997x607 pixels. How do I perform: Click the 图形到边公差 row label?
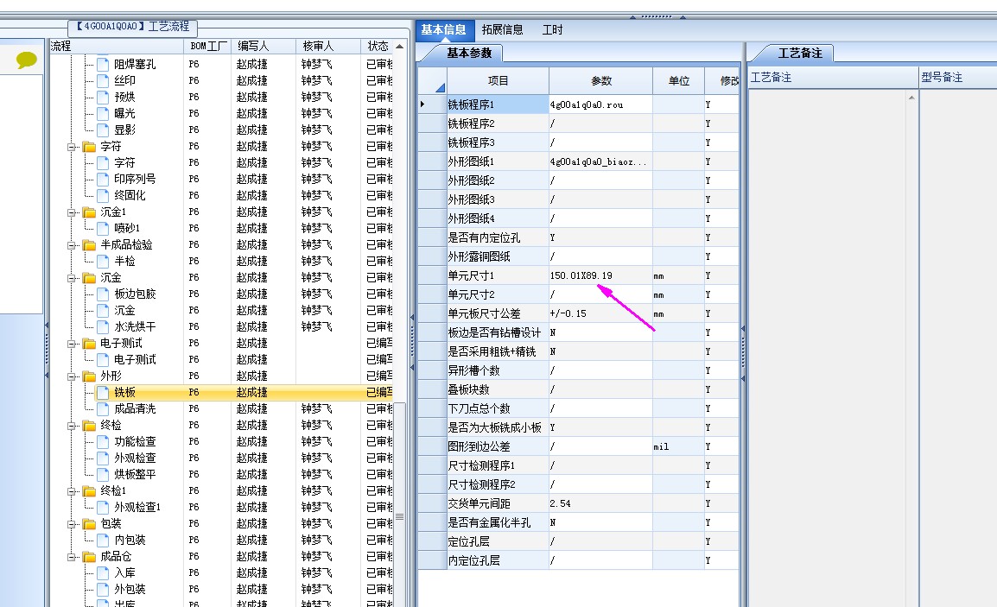(479, 446)
